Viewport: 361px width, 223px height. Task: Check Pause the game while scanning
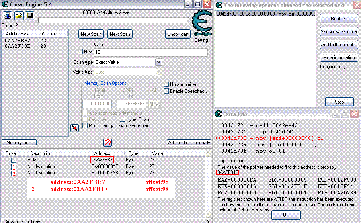(x=85, y=126)
